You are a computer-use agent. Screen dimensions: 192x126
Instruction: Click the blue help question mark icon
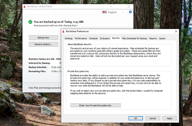coord(130,12)
